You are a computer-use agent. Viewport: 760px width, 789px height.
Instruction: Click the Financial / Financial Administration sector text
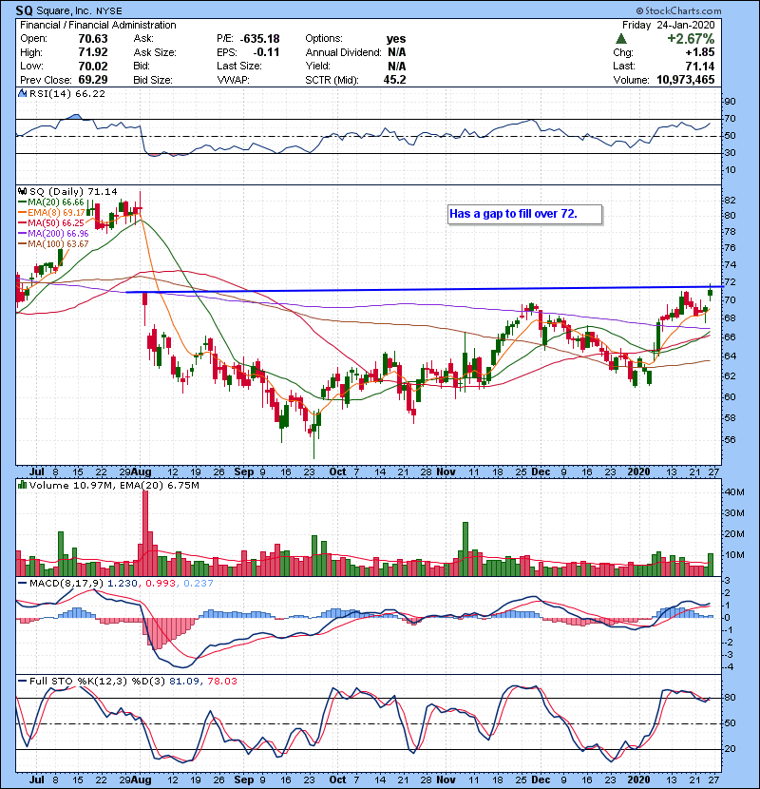pos(98,25)
